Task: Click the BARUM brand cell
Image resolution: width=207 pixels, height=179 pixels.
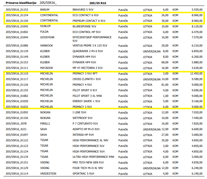Action: coord(45,10)
